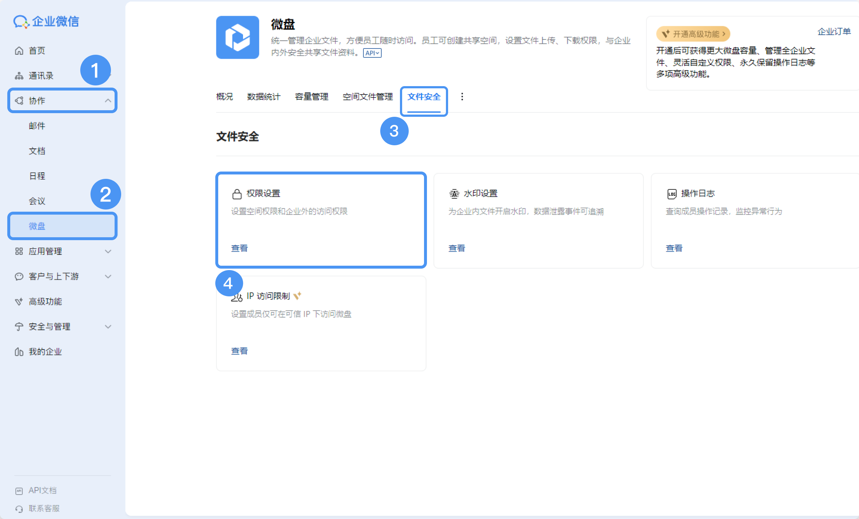
Task: Expand the 客户与上下游 chevron
Action: tap(108, 276)
